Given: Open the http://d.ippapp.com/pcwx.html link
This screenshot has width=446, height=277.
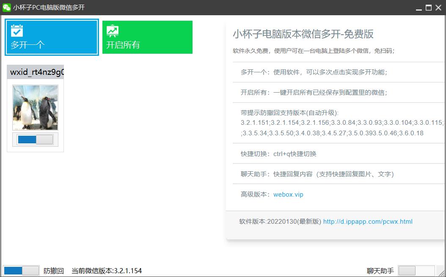Looking at the screenshot, I should (368, 222).
